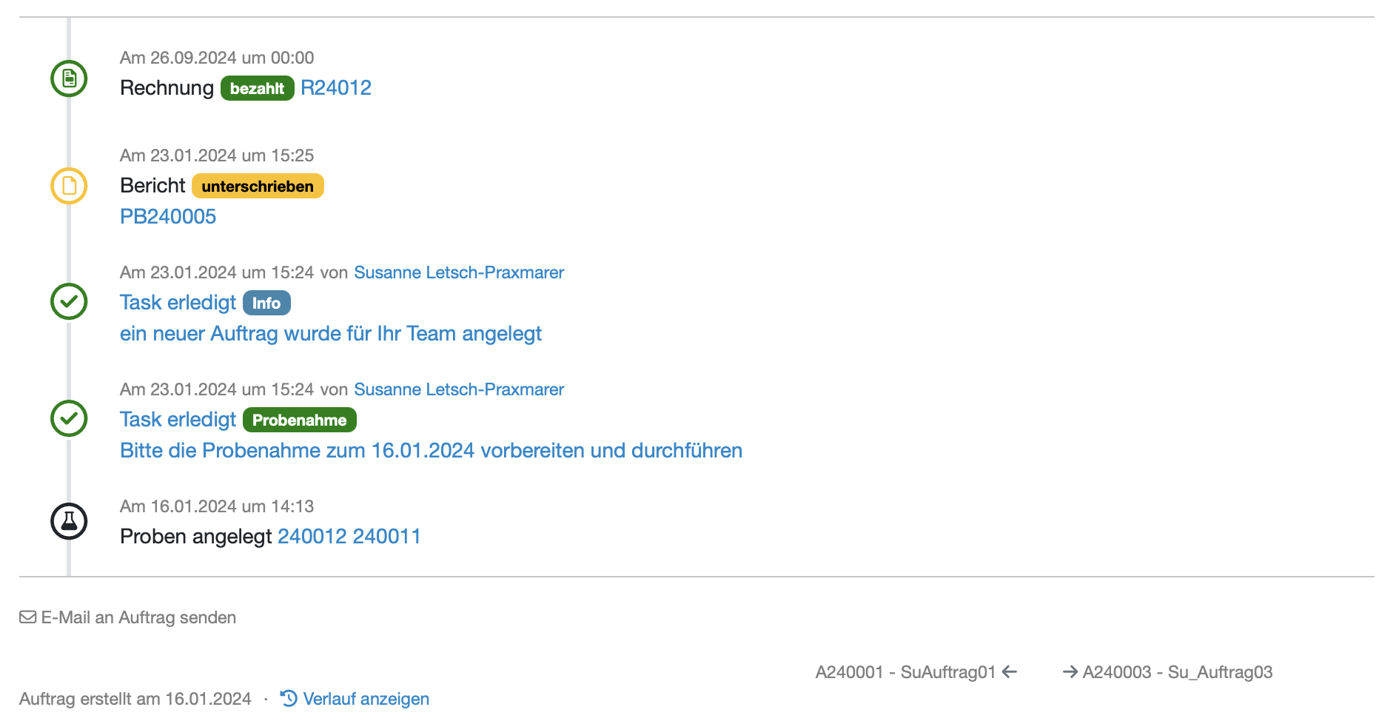
Task: Open Susanne Letsch-Praxmarer's profile from the Info entry
Action: [458, 272]
